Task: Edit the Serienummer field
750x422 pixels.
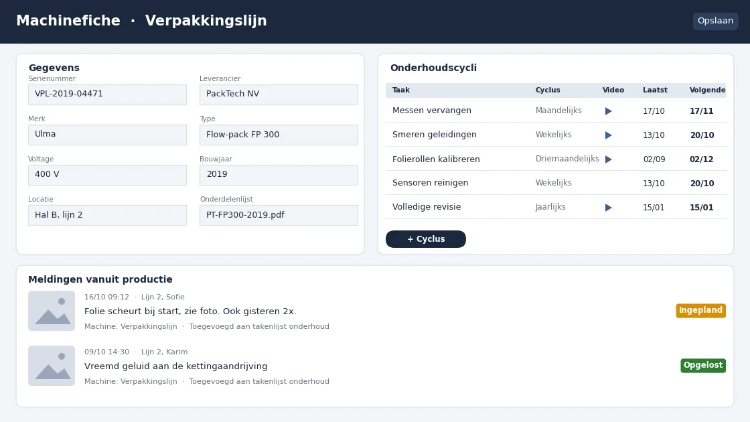Action: pos(108,94)
